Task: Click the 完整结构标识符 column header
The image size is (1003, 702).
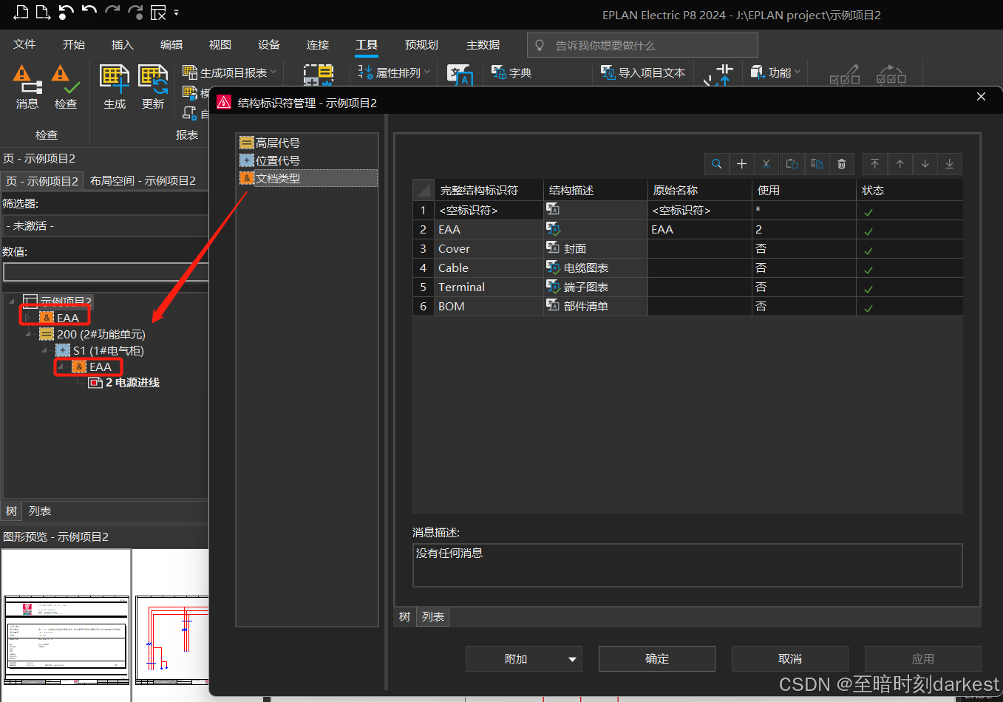Action: coord(489,190)
